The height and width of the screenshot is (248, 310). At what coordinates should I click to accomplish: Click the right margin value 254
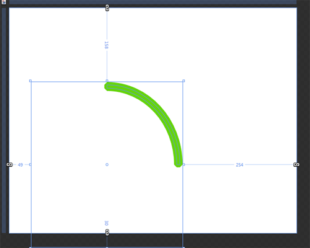[x=239, y=165]
